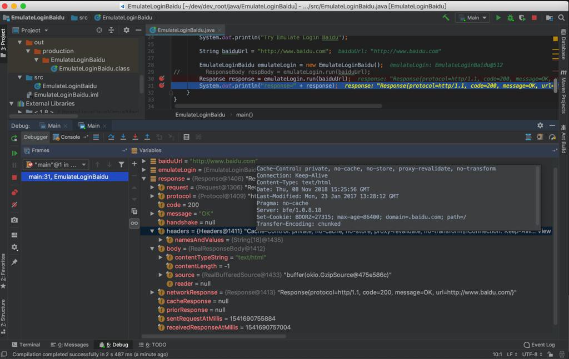This screenshot has width=569, height=359.
Task: Minimize the Debug tool window
Action: point(552,125)
